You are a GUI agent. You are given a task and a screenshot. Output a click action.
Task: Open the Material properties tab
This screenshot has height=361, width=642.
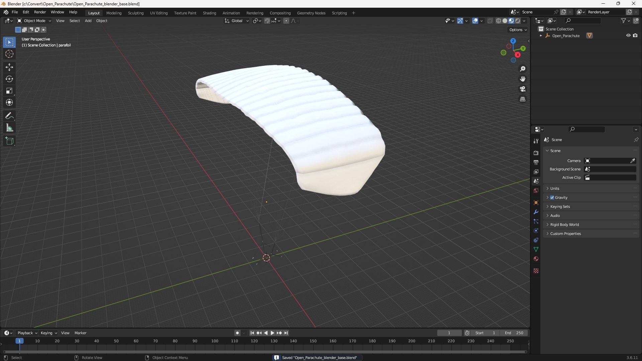coord(536,259)
